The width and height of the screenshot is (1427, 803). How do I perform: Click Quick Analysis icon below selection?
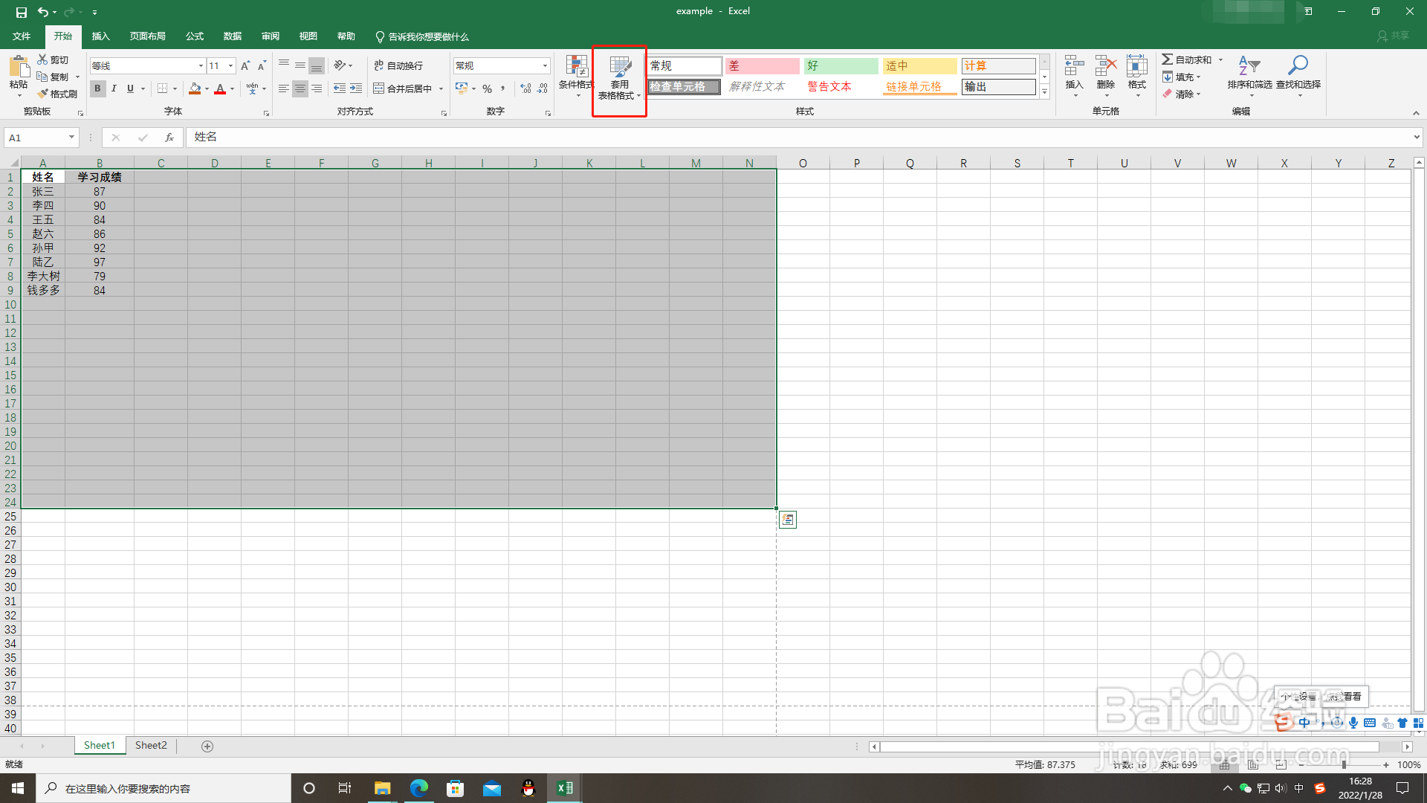point(787,520)
